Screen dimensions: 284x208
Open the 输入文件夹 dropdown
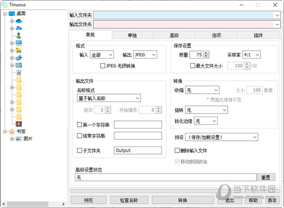click(277, 15)
